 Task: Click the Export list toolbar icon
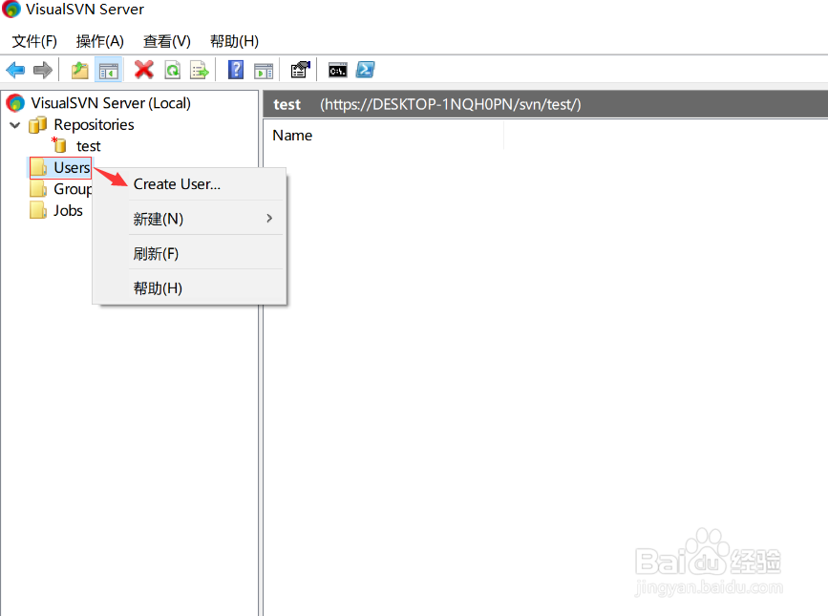pos(200,70)
